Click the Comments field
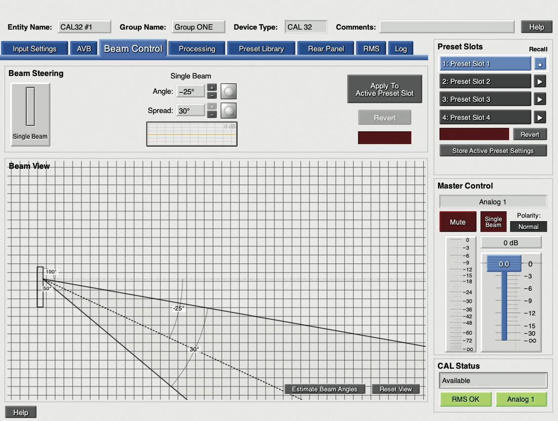 tap(447, 27)
